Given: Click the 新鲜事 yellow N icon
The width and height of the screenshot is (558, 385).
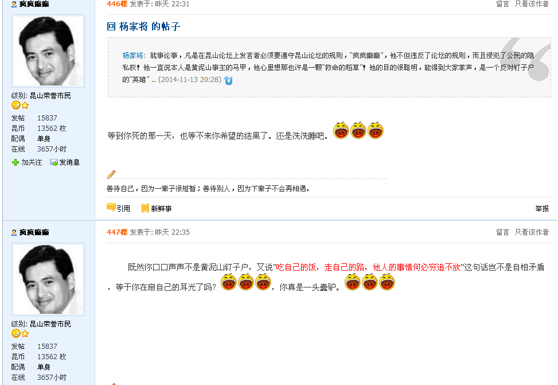Looking at the screenshot, I should click(x=145, y=208).
